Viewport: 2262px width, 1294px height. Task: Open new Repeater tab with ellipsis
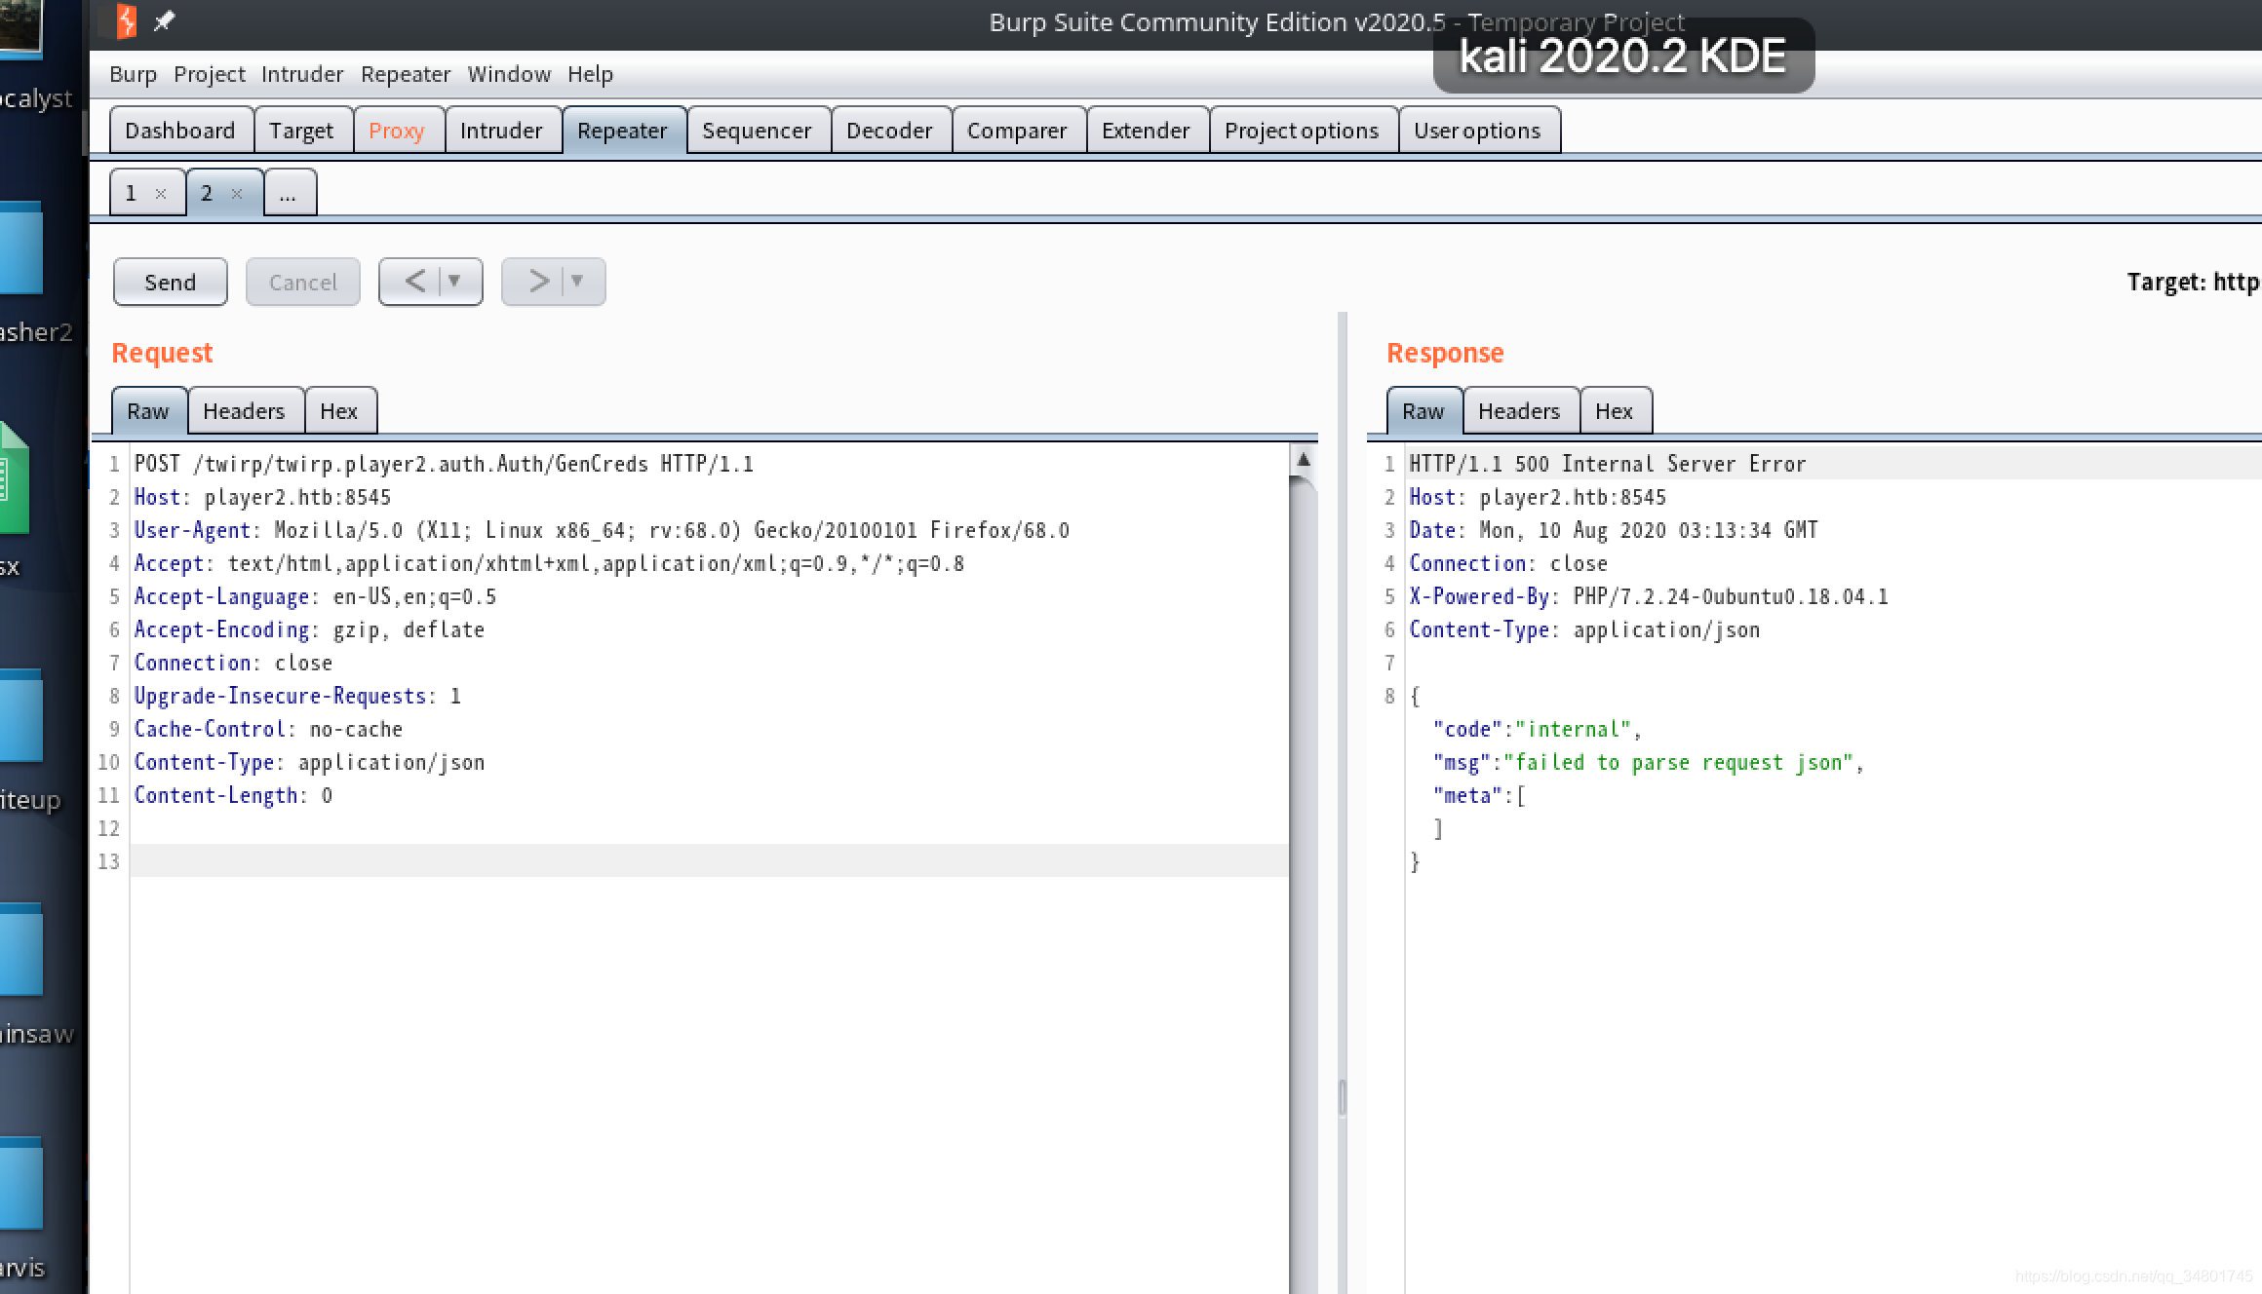click(288, 194)
